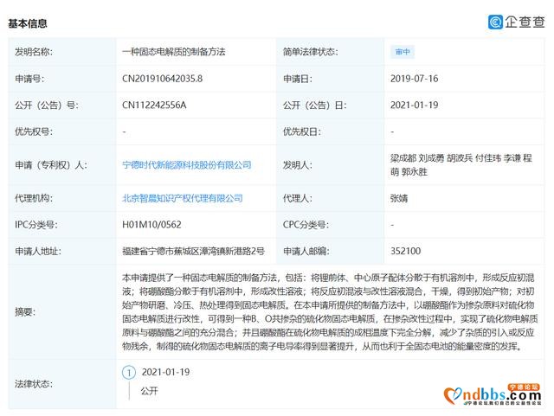Open applicant link 宁德时代新能源科技股份有限公司
Viewport: 554px width, 416px height.
(x=187, y=163)
